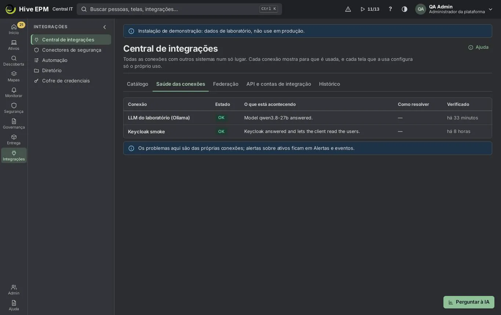Click the alerts warning triangle icon
Image resolution: width=501 pixels, height=315 pixels.
348,9
